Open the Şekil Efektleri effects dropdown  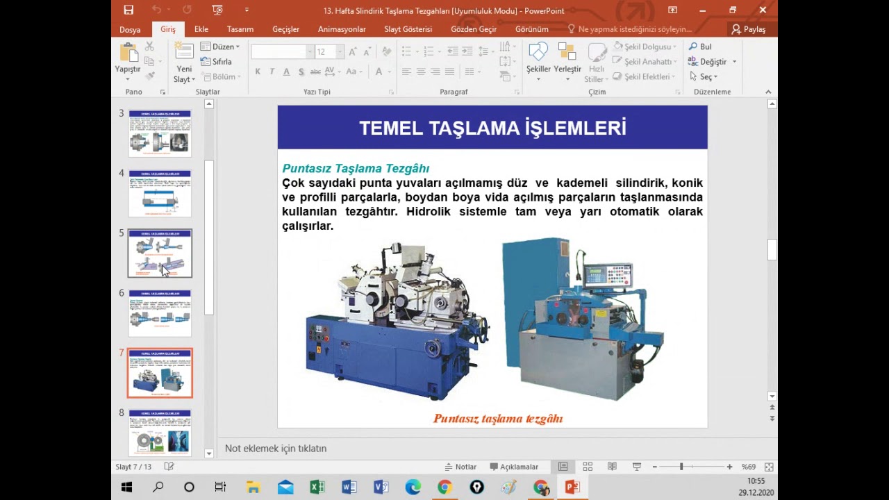point(645,77)
